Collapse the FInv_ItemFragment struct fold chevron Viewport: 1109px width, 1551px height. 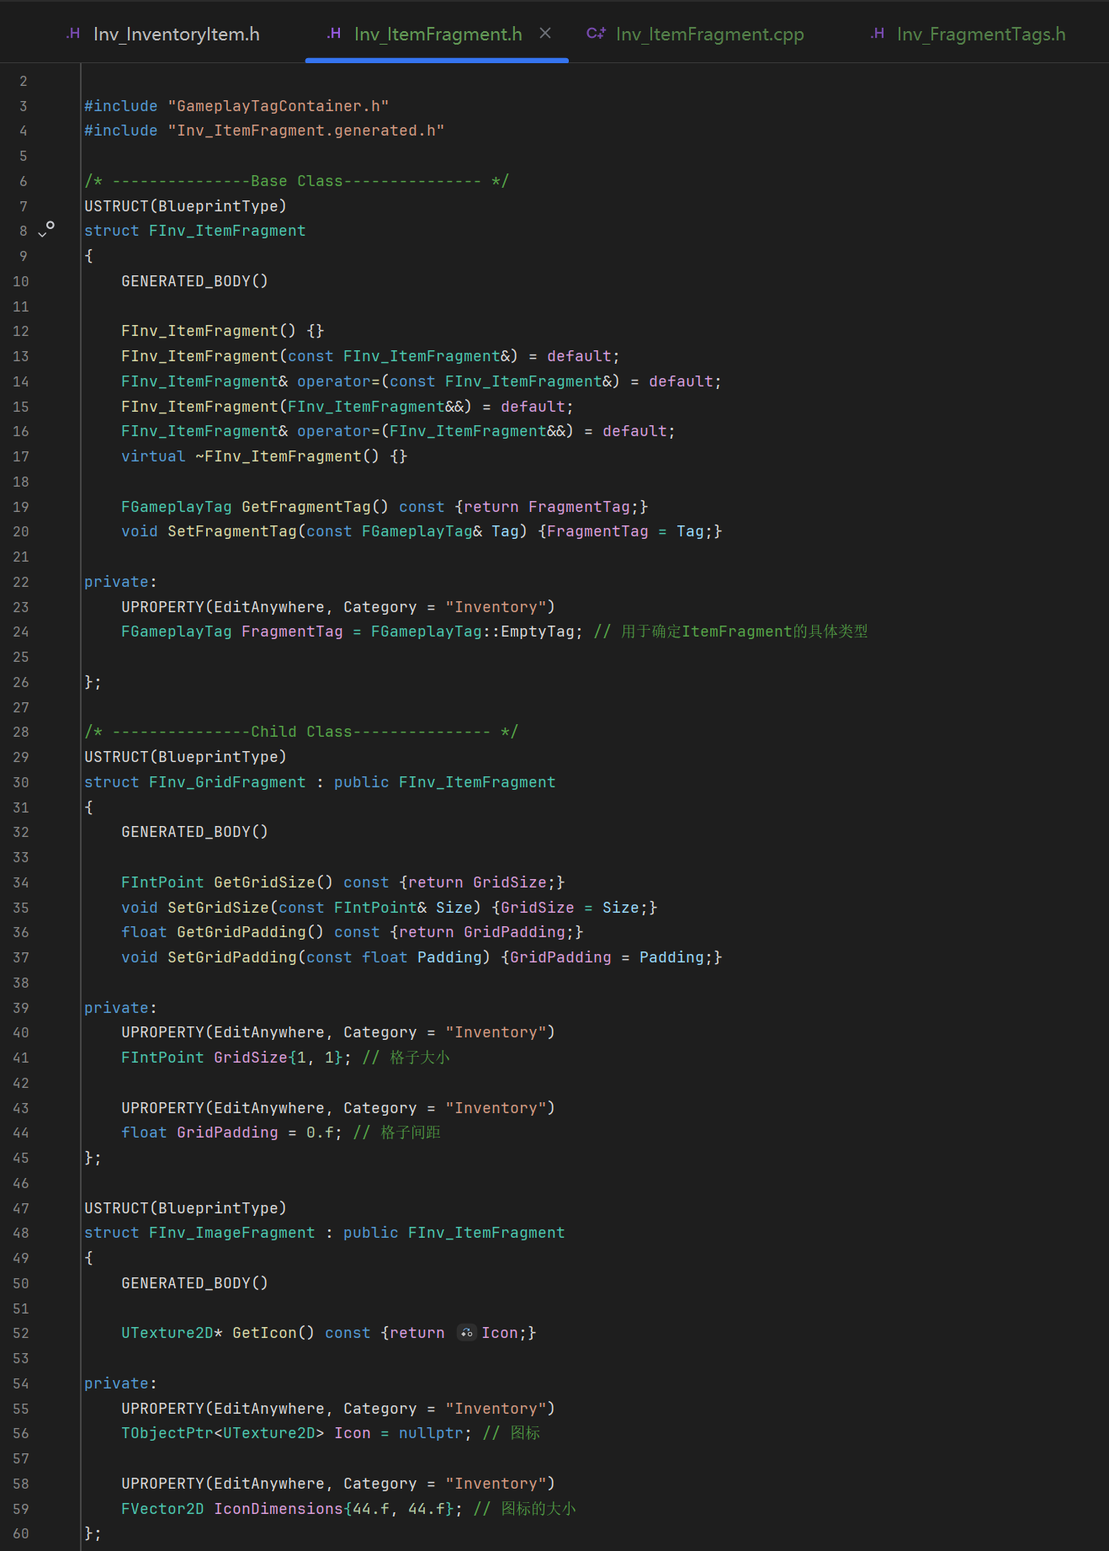click(42, 234)
